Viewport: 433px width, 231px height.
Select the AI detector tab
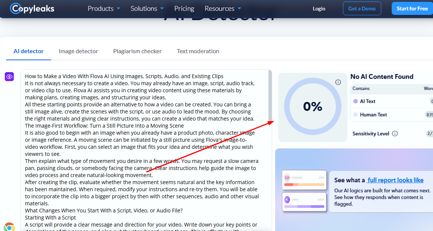tap(28, 51)
